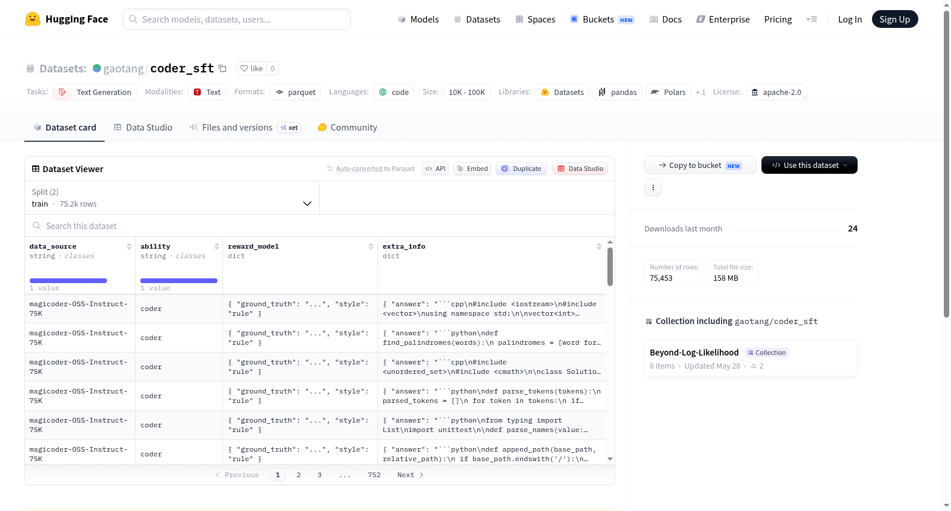Click the search magnifier in dataset viewer

click(37, 226)
